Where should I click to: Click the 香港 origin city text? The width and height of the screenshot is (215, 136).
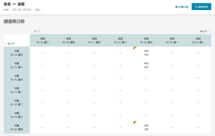coord(7,4)
